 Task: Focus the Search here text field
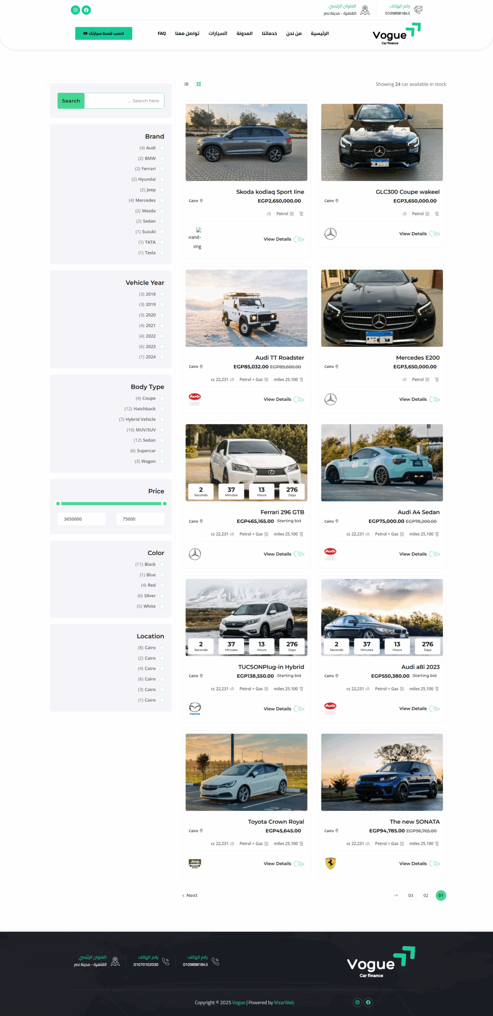pos(124,101)
